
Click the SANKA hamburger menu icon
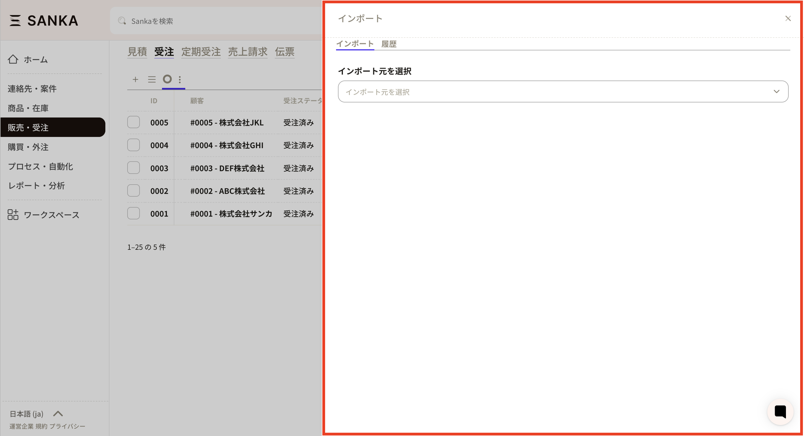click(15, 21)
